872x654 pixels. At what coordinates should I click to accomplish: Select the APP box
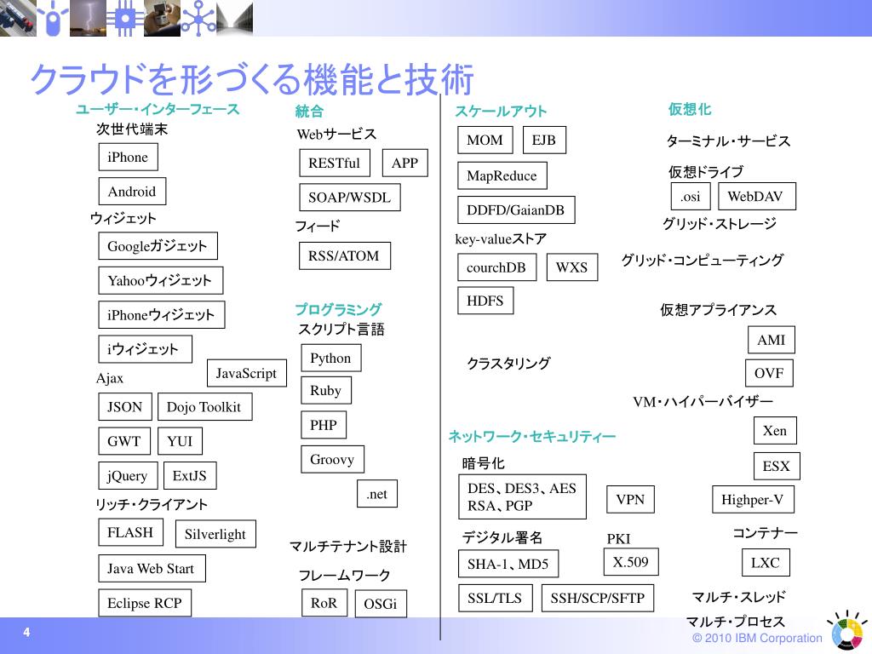405,163
